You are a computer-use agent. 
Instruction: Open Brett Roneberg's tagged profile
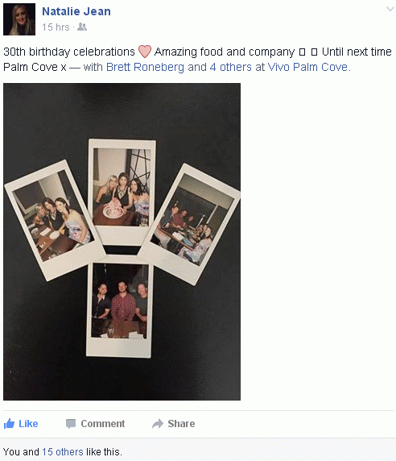(x=145, y=67)
